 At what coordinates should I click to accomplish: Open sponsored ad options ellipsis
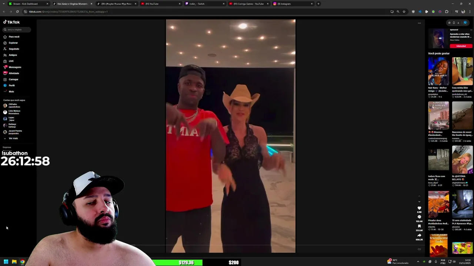click(471, 30)
